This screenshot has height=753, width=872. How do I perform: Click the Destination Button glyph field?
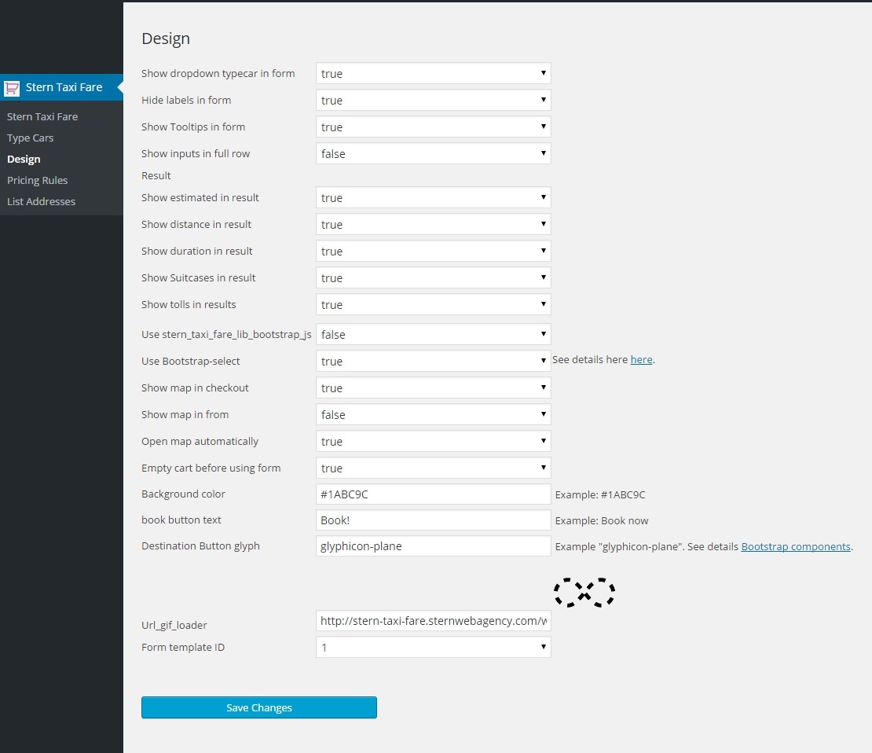433,546
